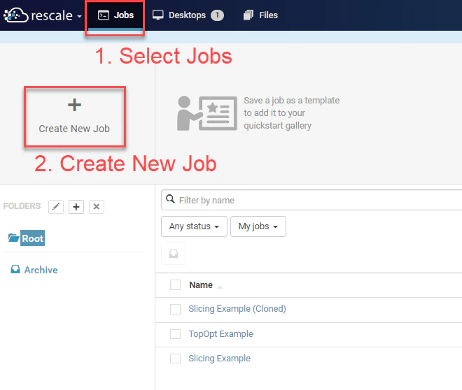Open the My jobs dropdown
Viewport: 462px width, 390px height.
coord(258,226)
